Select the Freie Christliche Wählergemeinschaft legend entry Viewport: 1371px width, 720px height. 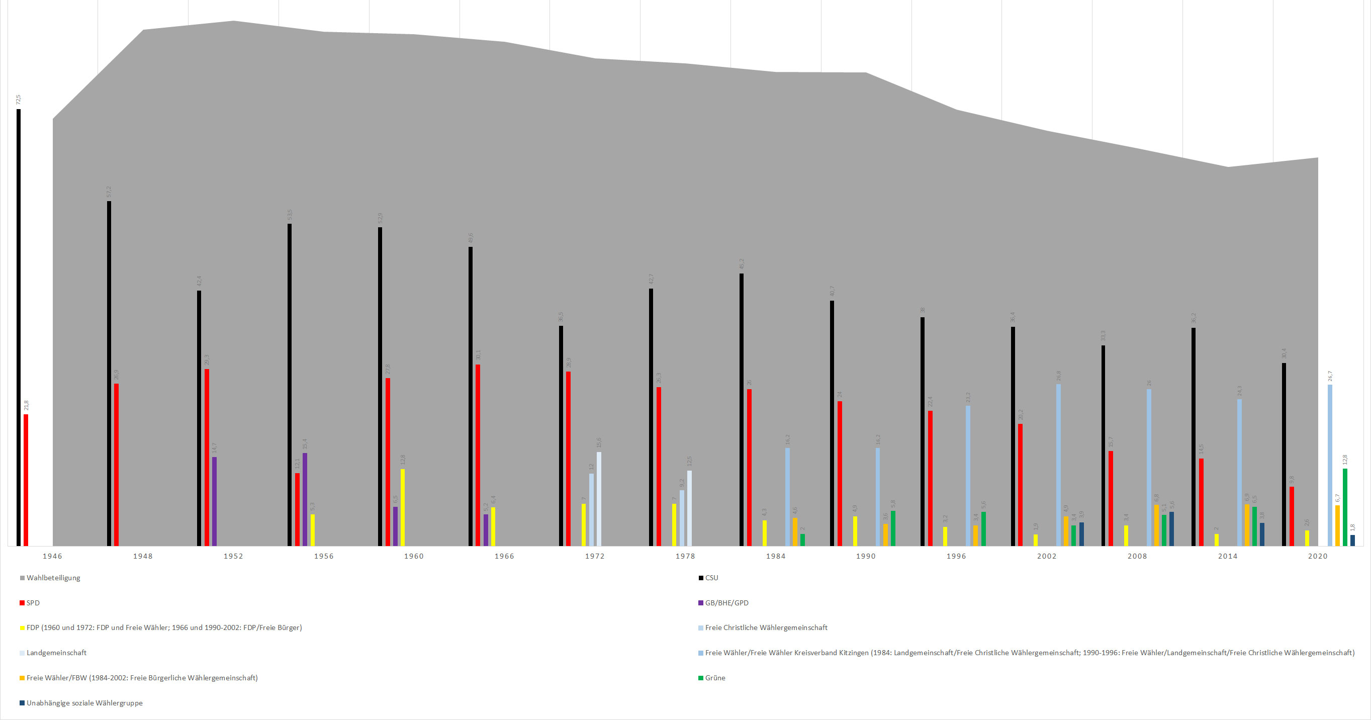766,628
